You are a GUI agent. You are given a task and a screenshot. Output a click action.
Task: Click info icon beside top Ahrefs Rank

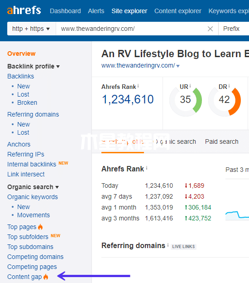click(138, 86)
